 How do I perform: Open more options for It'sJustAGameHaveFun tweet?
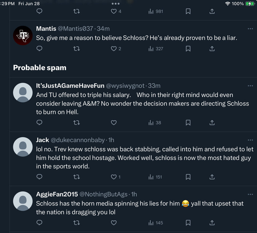click(x=250, y=86)
